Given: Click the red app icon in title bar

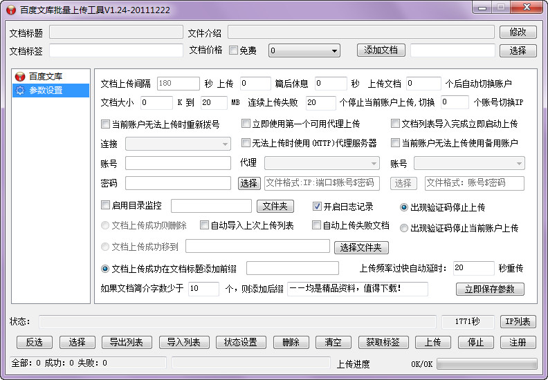Looking at the screenshot, I should click(x=11, y=10).
